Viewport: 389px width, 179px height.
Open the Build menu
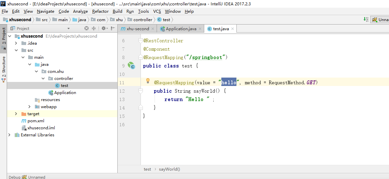pyautogui.click(x=117, y=11)
